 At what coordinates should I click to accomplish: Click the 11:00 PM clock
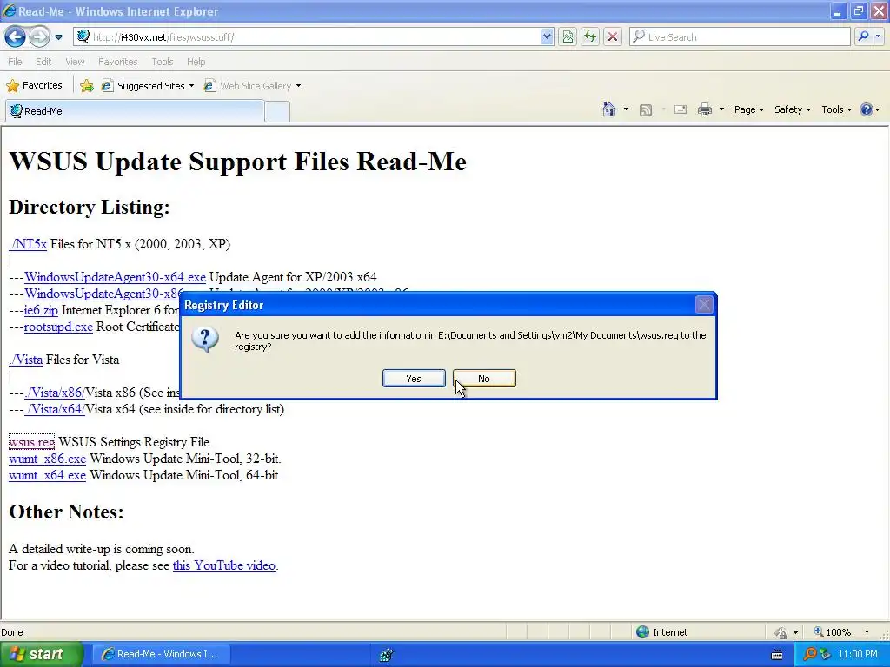coord(858,654)
